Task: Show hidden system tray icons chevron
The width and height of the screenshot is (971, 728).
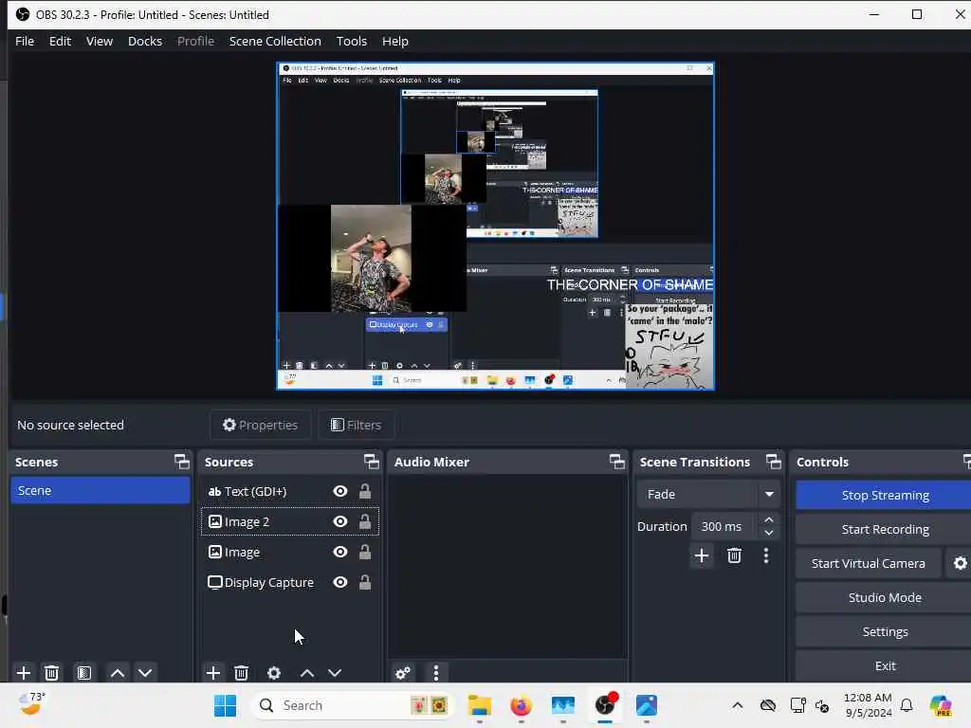Action: click(737, 705)
